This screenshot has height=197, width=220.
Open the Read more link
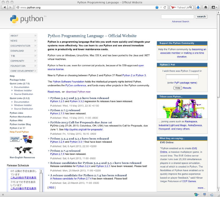click(x=54, y=92)
